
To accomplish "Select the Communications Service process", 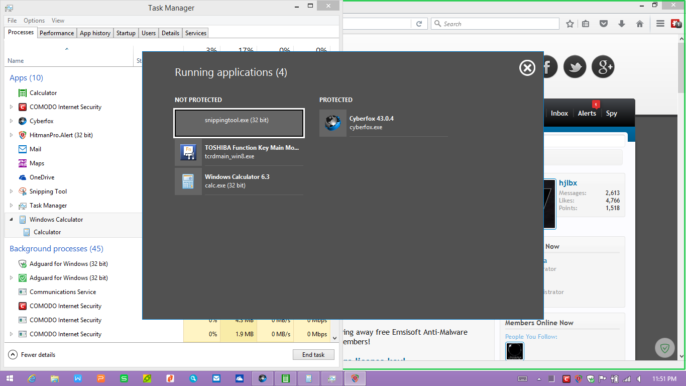I will coord(63,292).
